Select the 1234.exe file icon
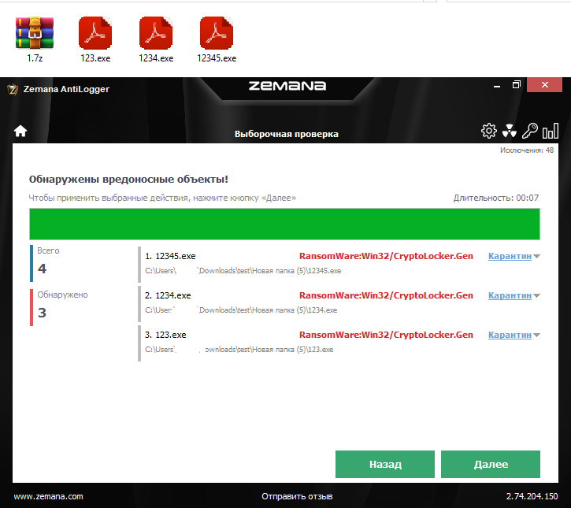Image resolution: width=571 pixels, height=508 pixels. click(x=156, y=33)
